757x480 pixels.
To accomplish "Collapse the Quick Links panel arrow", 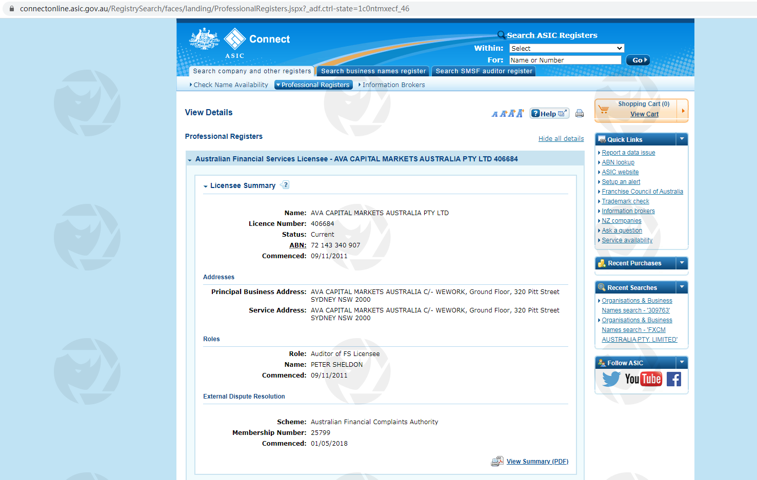I will tap(682, 139).
